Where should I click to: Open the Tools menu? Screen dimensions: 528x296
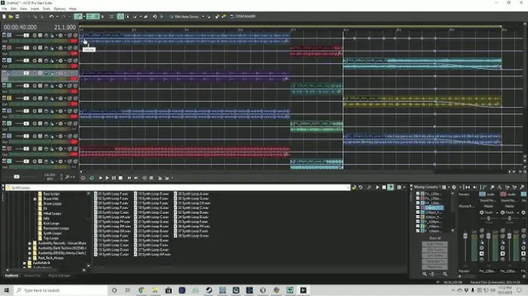(x=46, y=9)
